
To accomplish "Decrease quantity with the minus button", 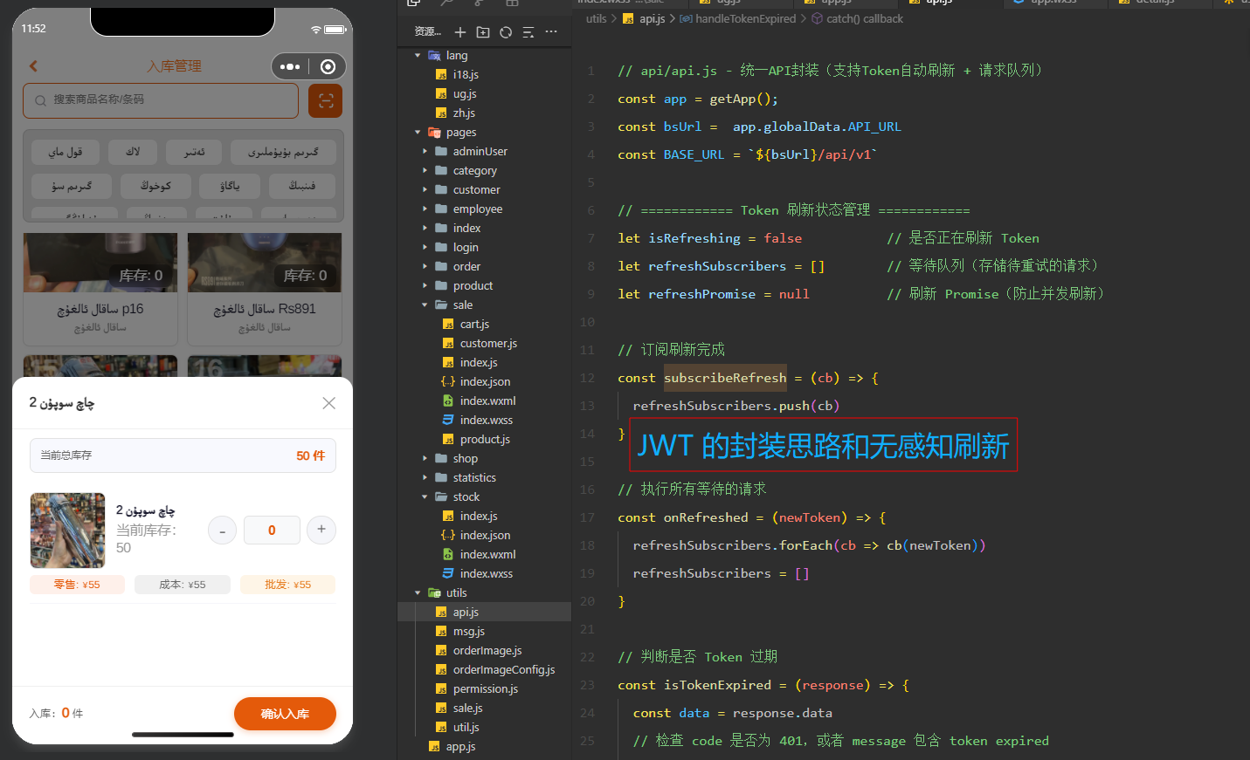I will tap(222, 531).
